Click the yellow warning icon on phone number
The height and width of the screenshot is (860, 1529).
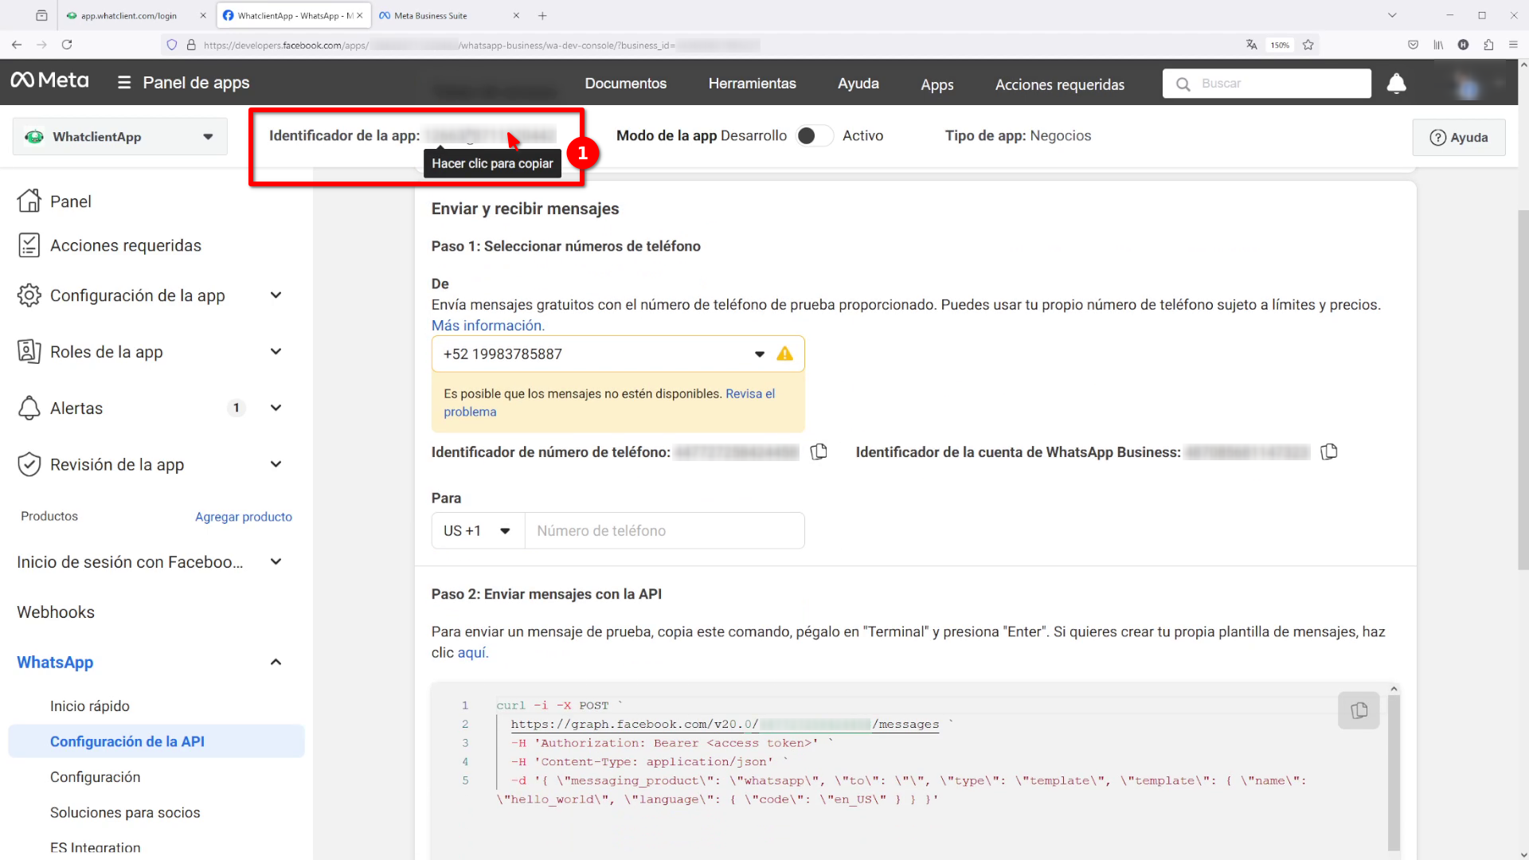coord(784,354)
